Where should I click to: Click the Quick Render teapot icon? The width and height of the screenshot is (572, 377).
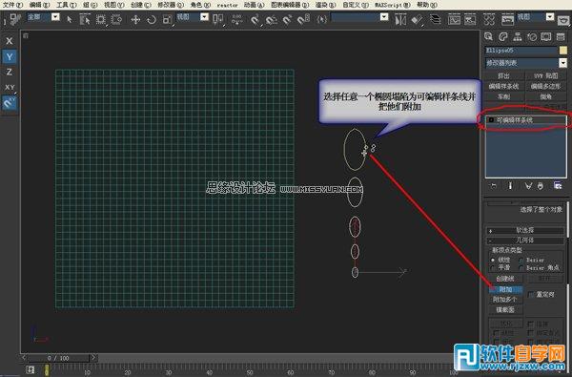[564, 20]
